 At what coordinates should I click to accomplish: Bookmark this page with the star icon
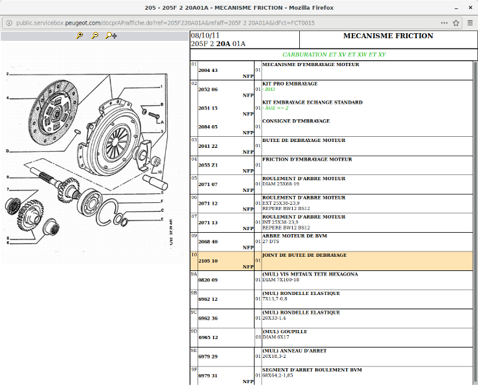tap(456, 23)
